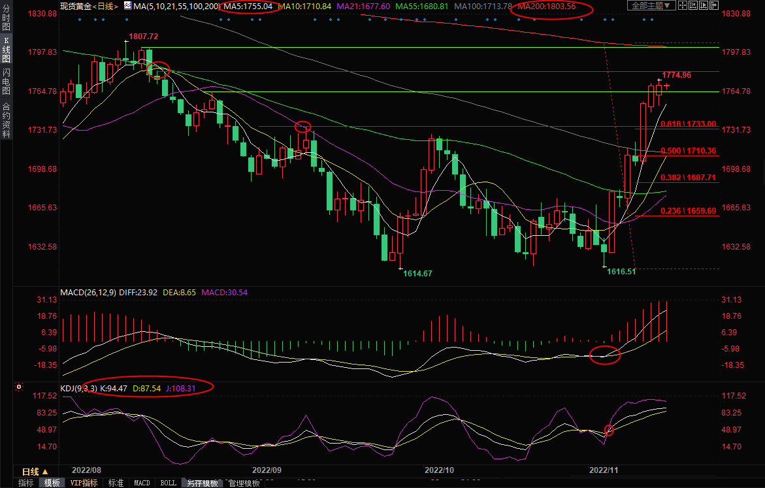Click the MACD template button at bottom
Viewport: 765px width, 488px height.
pyautogui.click(x=142, y=483)
